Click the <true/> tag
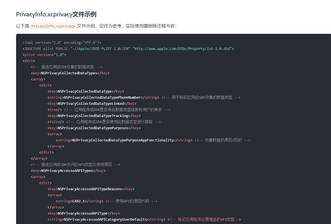Viewport: 331px width, 224px height. coord(55,110)
